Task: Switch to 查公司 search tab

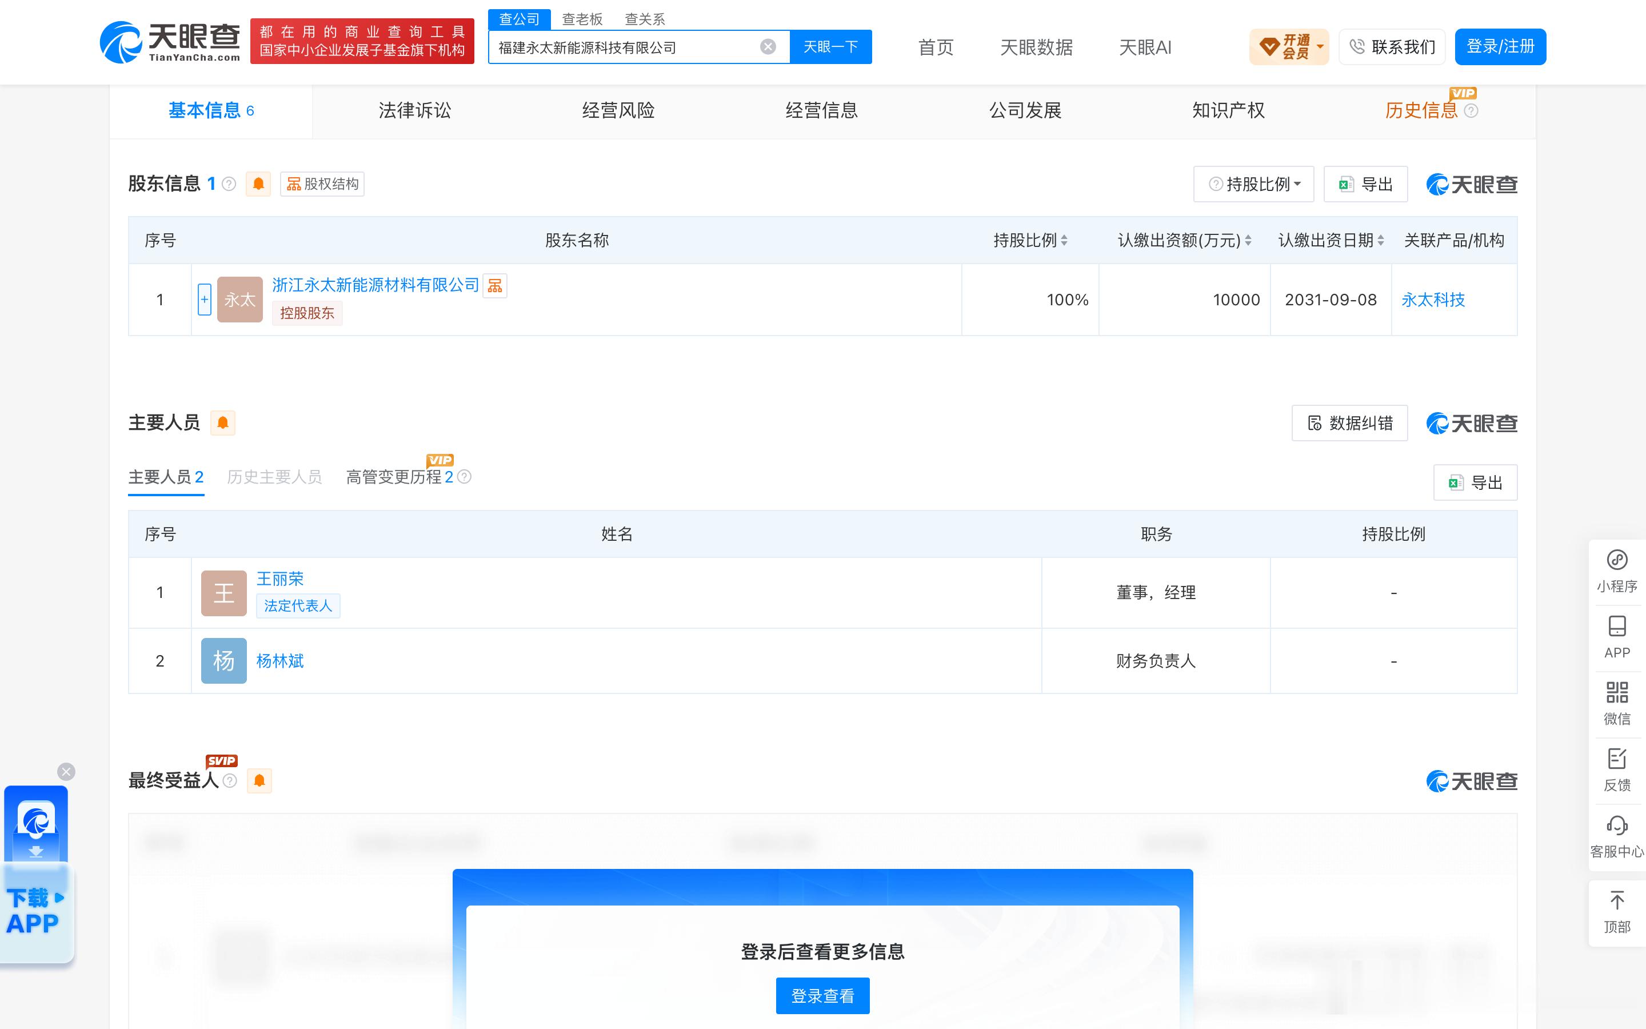Action: pos(519,19)
